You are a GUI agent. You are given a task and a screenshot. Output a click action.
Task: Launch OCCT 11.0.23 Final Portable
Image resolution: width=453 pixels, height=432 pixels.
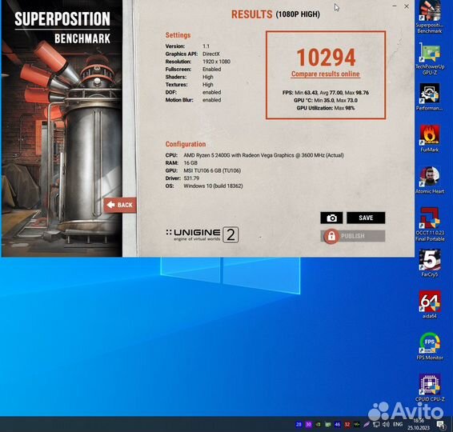429,224
